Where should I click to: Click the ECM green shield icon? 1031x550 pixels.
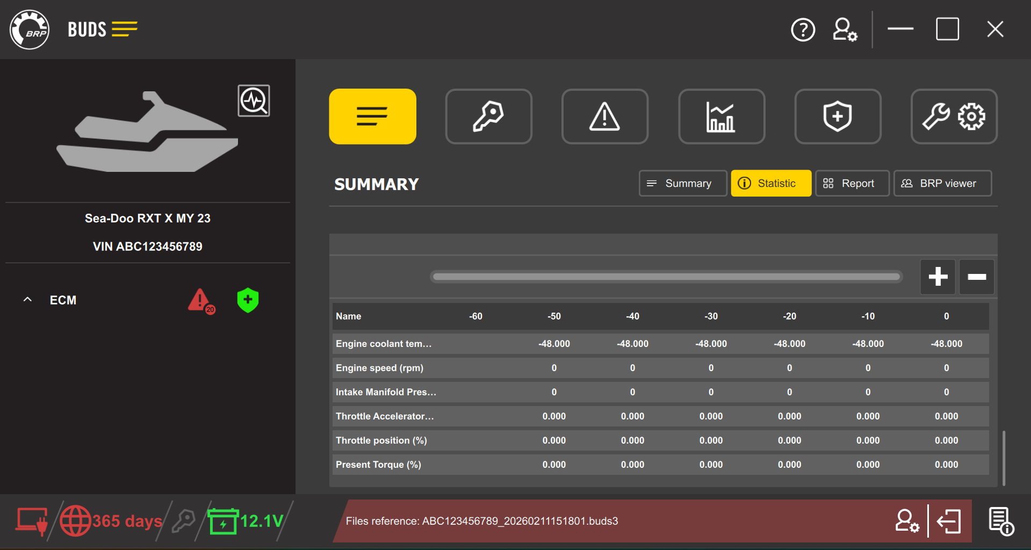coord(248,300)
